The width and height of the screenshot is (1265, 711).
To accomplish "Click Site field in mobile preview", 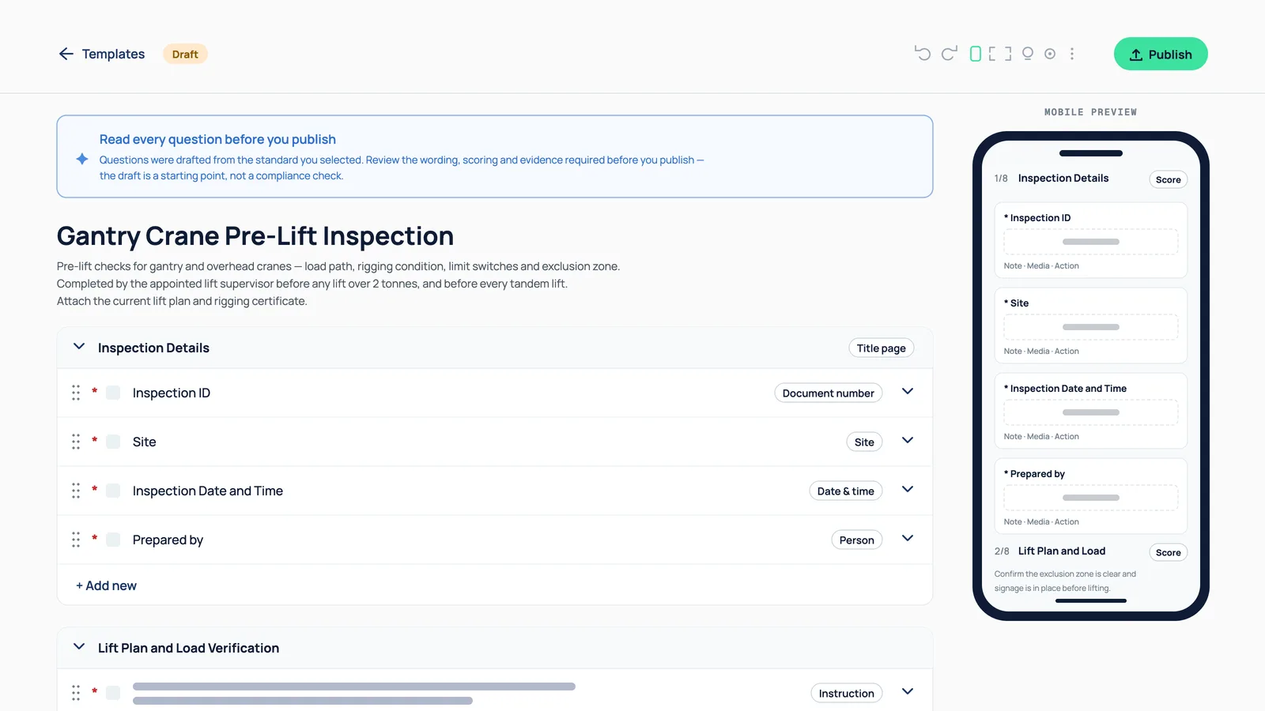I will (x=1090, y=327).
